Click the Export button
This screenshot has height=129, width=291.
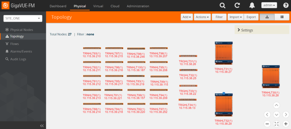(x=251, y=17)
